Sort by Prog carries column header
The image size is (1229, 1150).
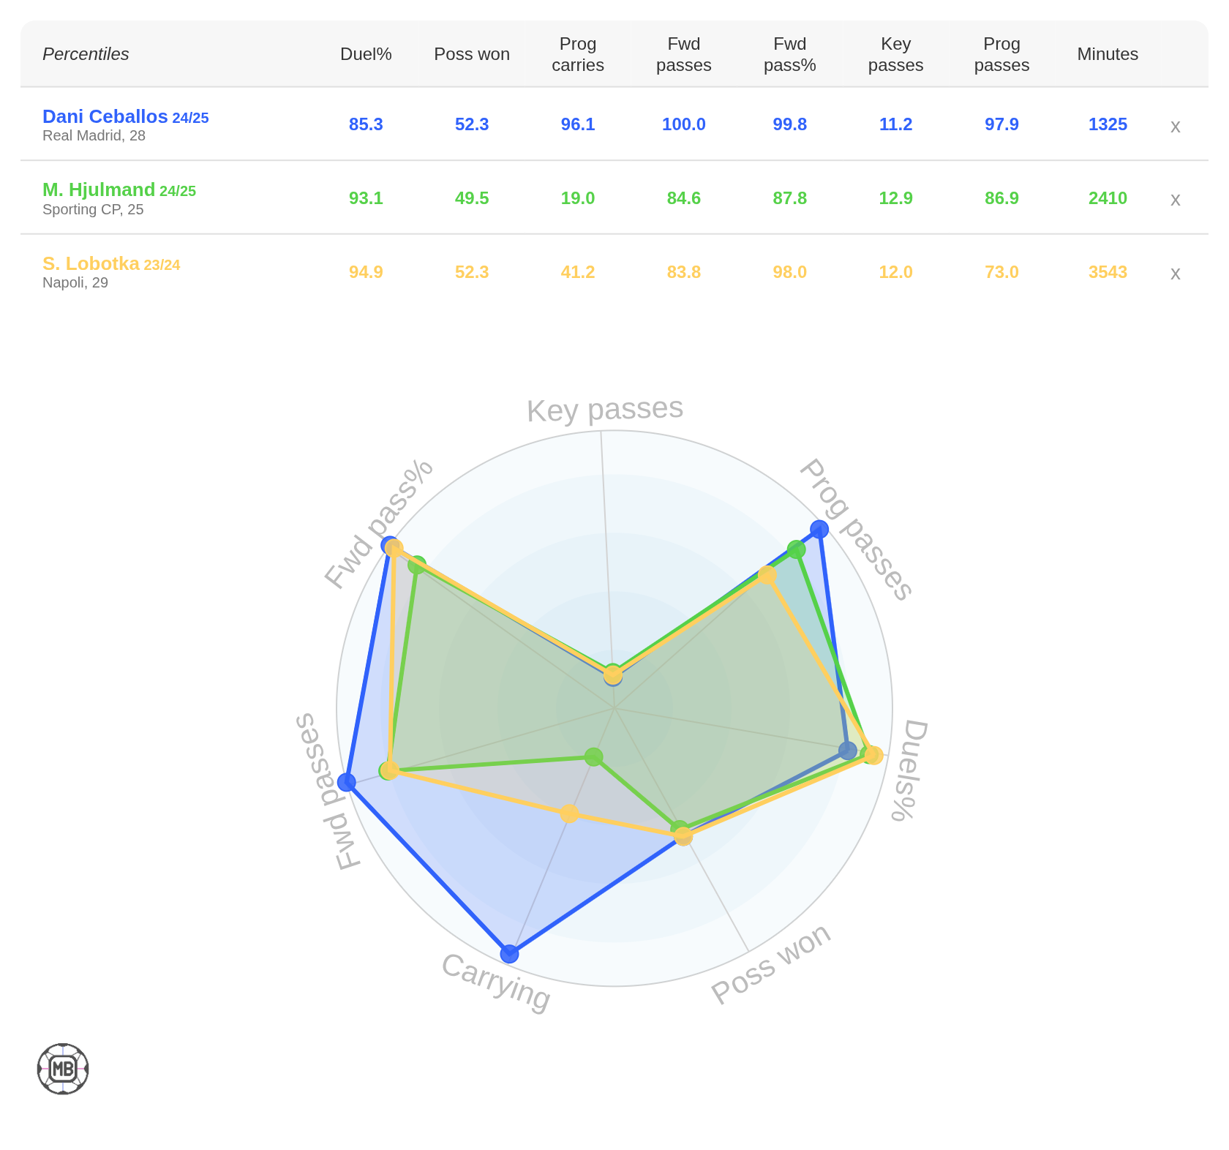pos(578,54)
